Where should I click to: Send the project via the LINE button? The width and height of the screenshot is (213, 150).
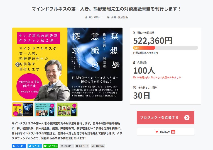pyautogui.click(x=50, y=146)
